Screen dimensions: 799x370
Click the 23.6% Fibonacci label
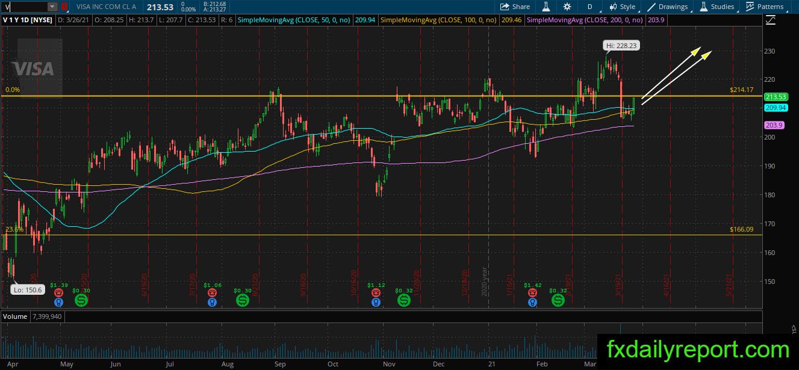click(14, 229)
